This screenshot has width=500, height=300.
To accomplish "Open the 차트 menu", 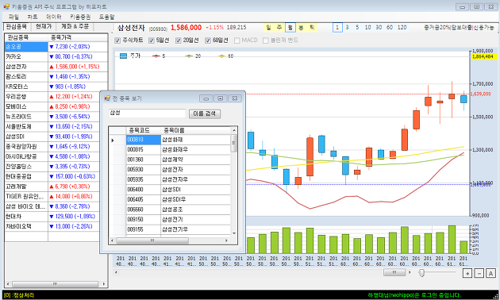I will pos(33,17).
